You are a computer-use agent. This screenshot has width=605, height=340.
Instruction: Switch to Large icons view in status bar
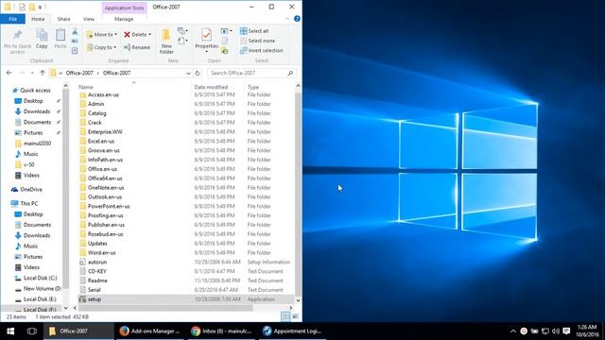coord(296,317)
